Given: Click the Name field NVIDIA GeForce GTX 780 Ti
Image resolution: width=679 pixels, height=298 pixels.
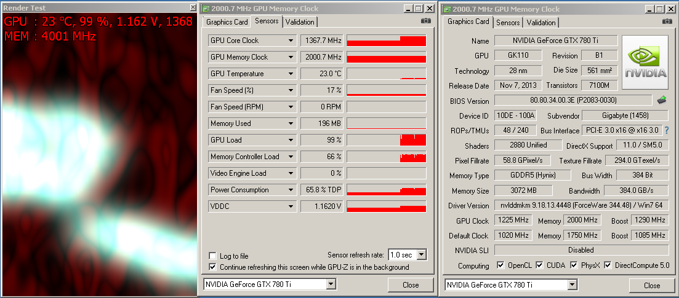Looking at the screenshot, I should 556,41.
